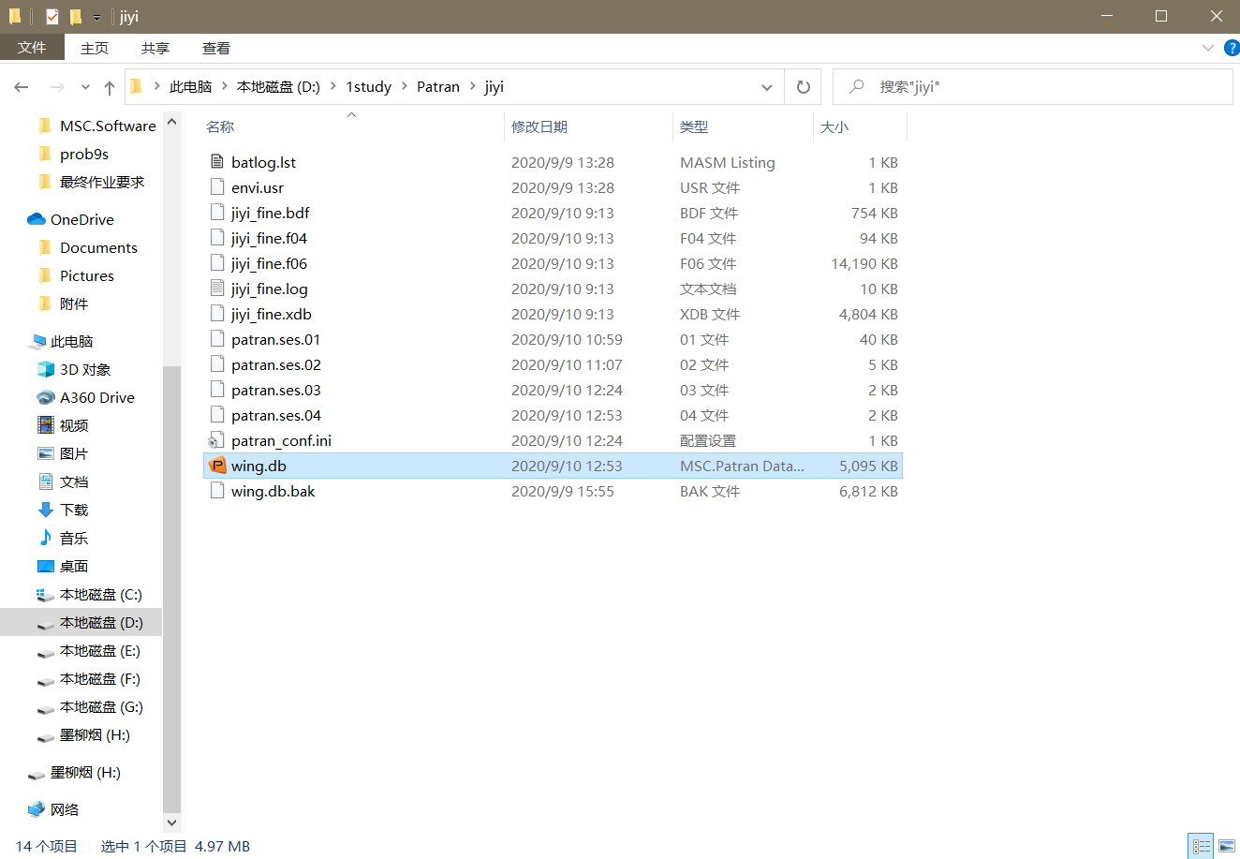Expand the ribbon using the chevron
This screenshot has width=1240, height=859.
pyautogui.click(x=1208, y=48)
